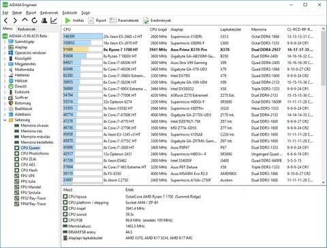The image size is (327, 248).
Task: Open the Kedvencek menu
Action: coord(49,13)
